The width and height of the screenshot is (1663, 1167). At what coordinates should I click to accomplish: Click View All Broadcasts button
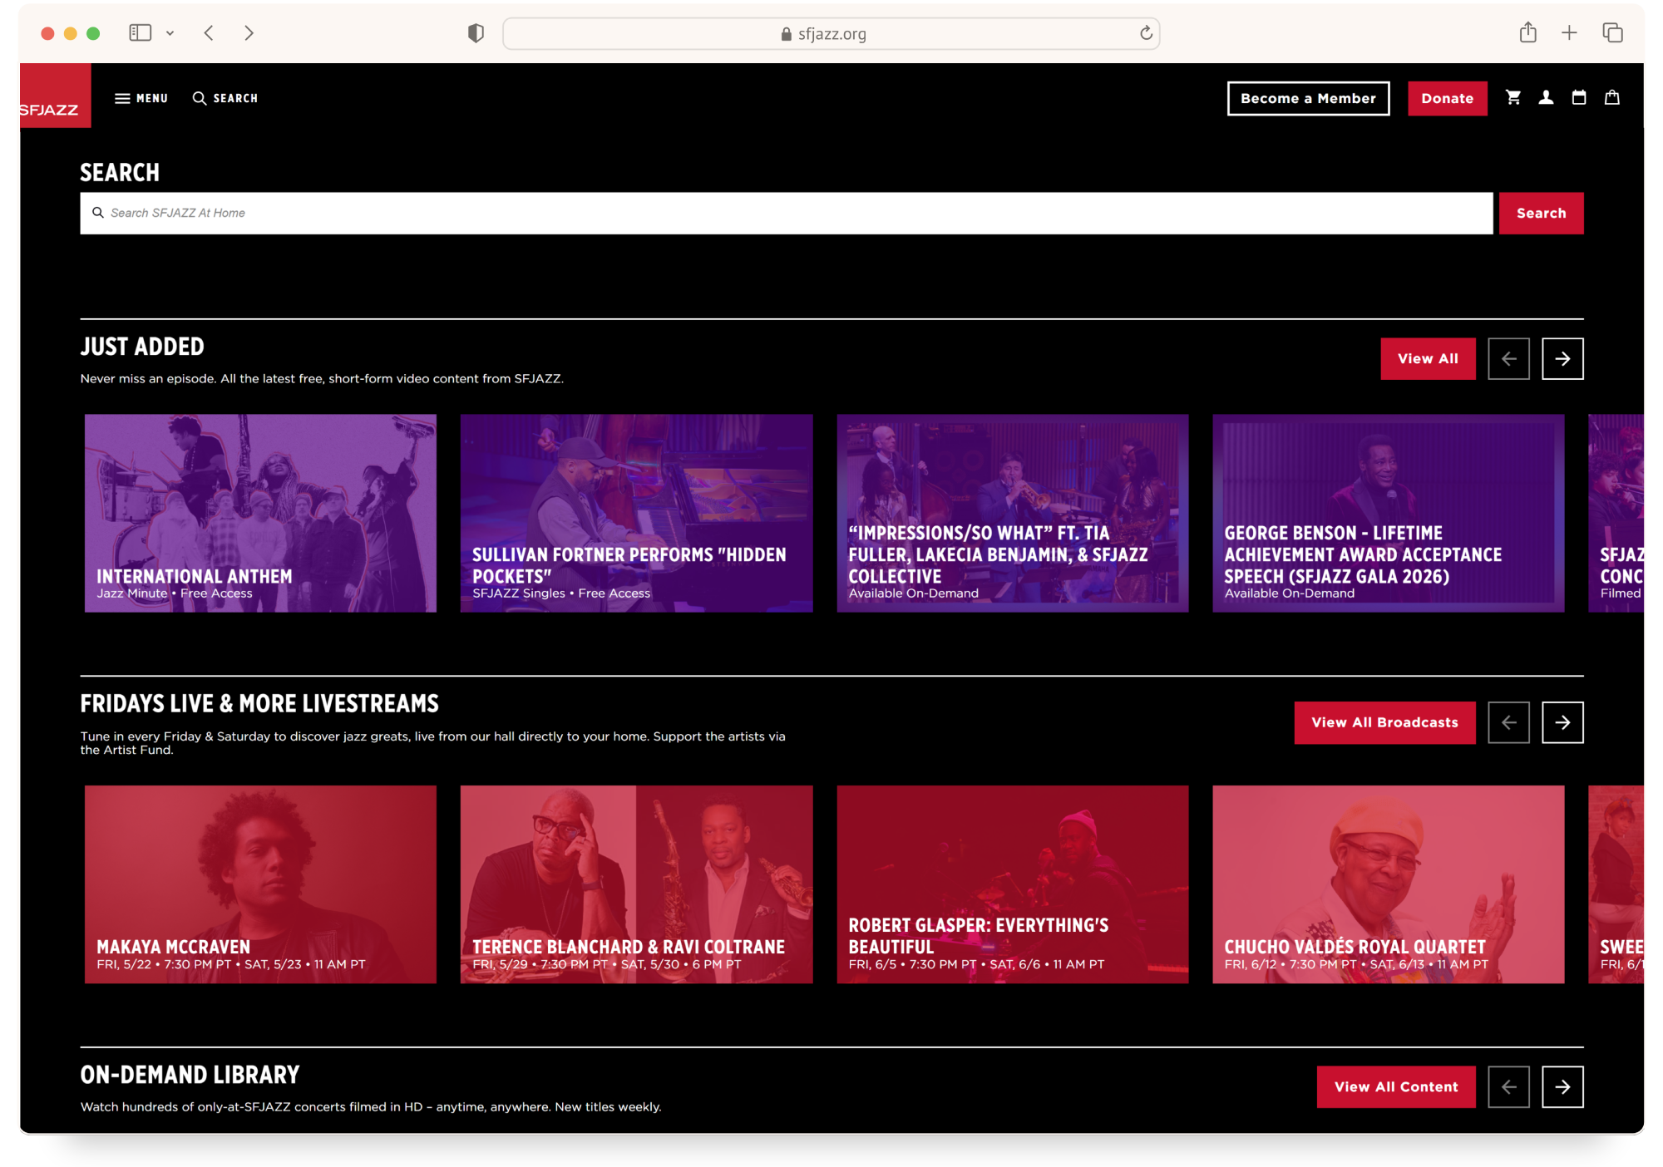[1384, 723]
